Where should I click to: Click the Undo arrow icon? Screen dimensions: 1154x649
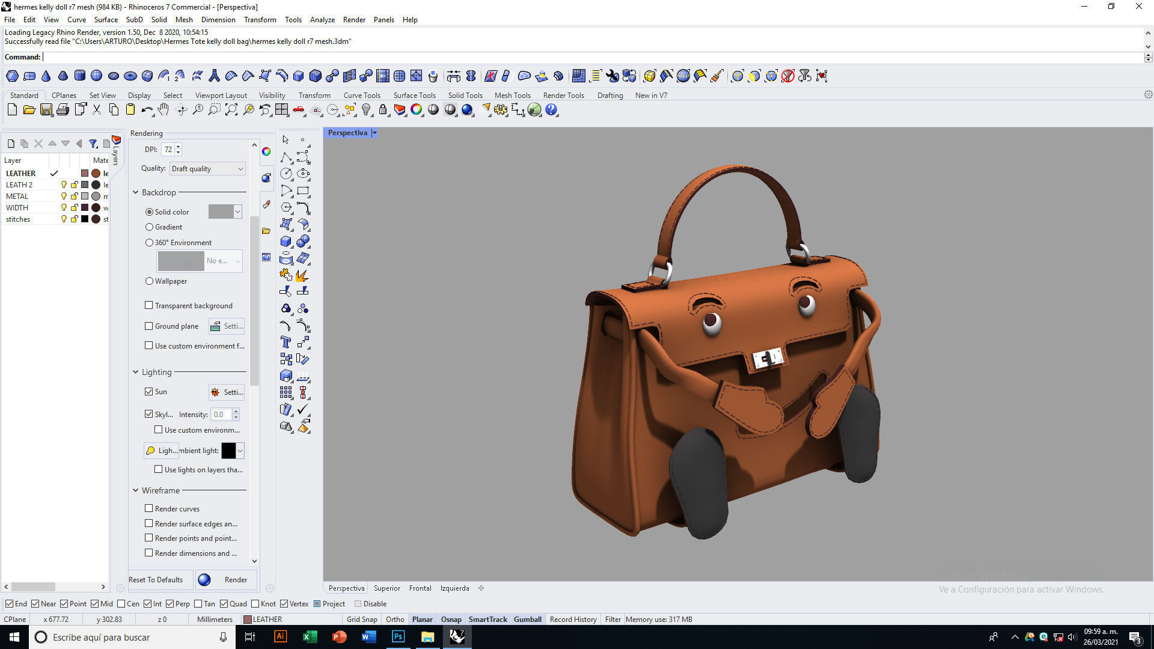[x=147, y=110]
